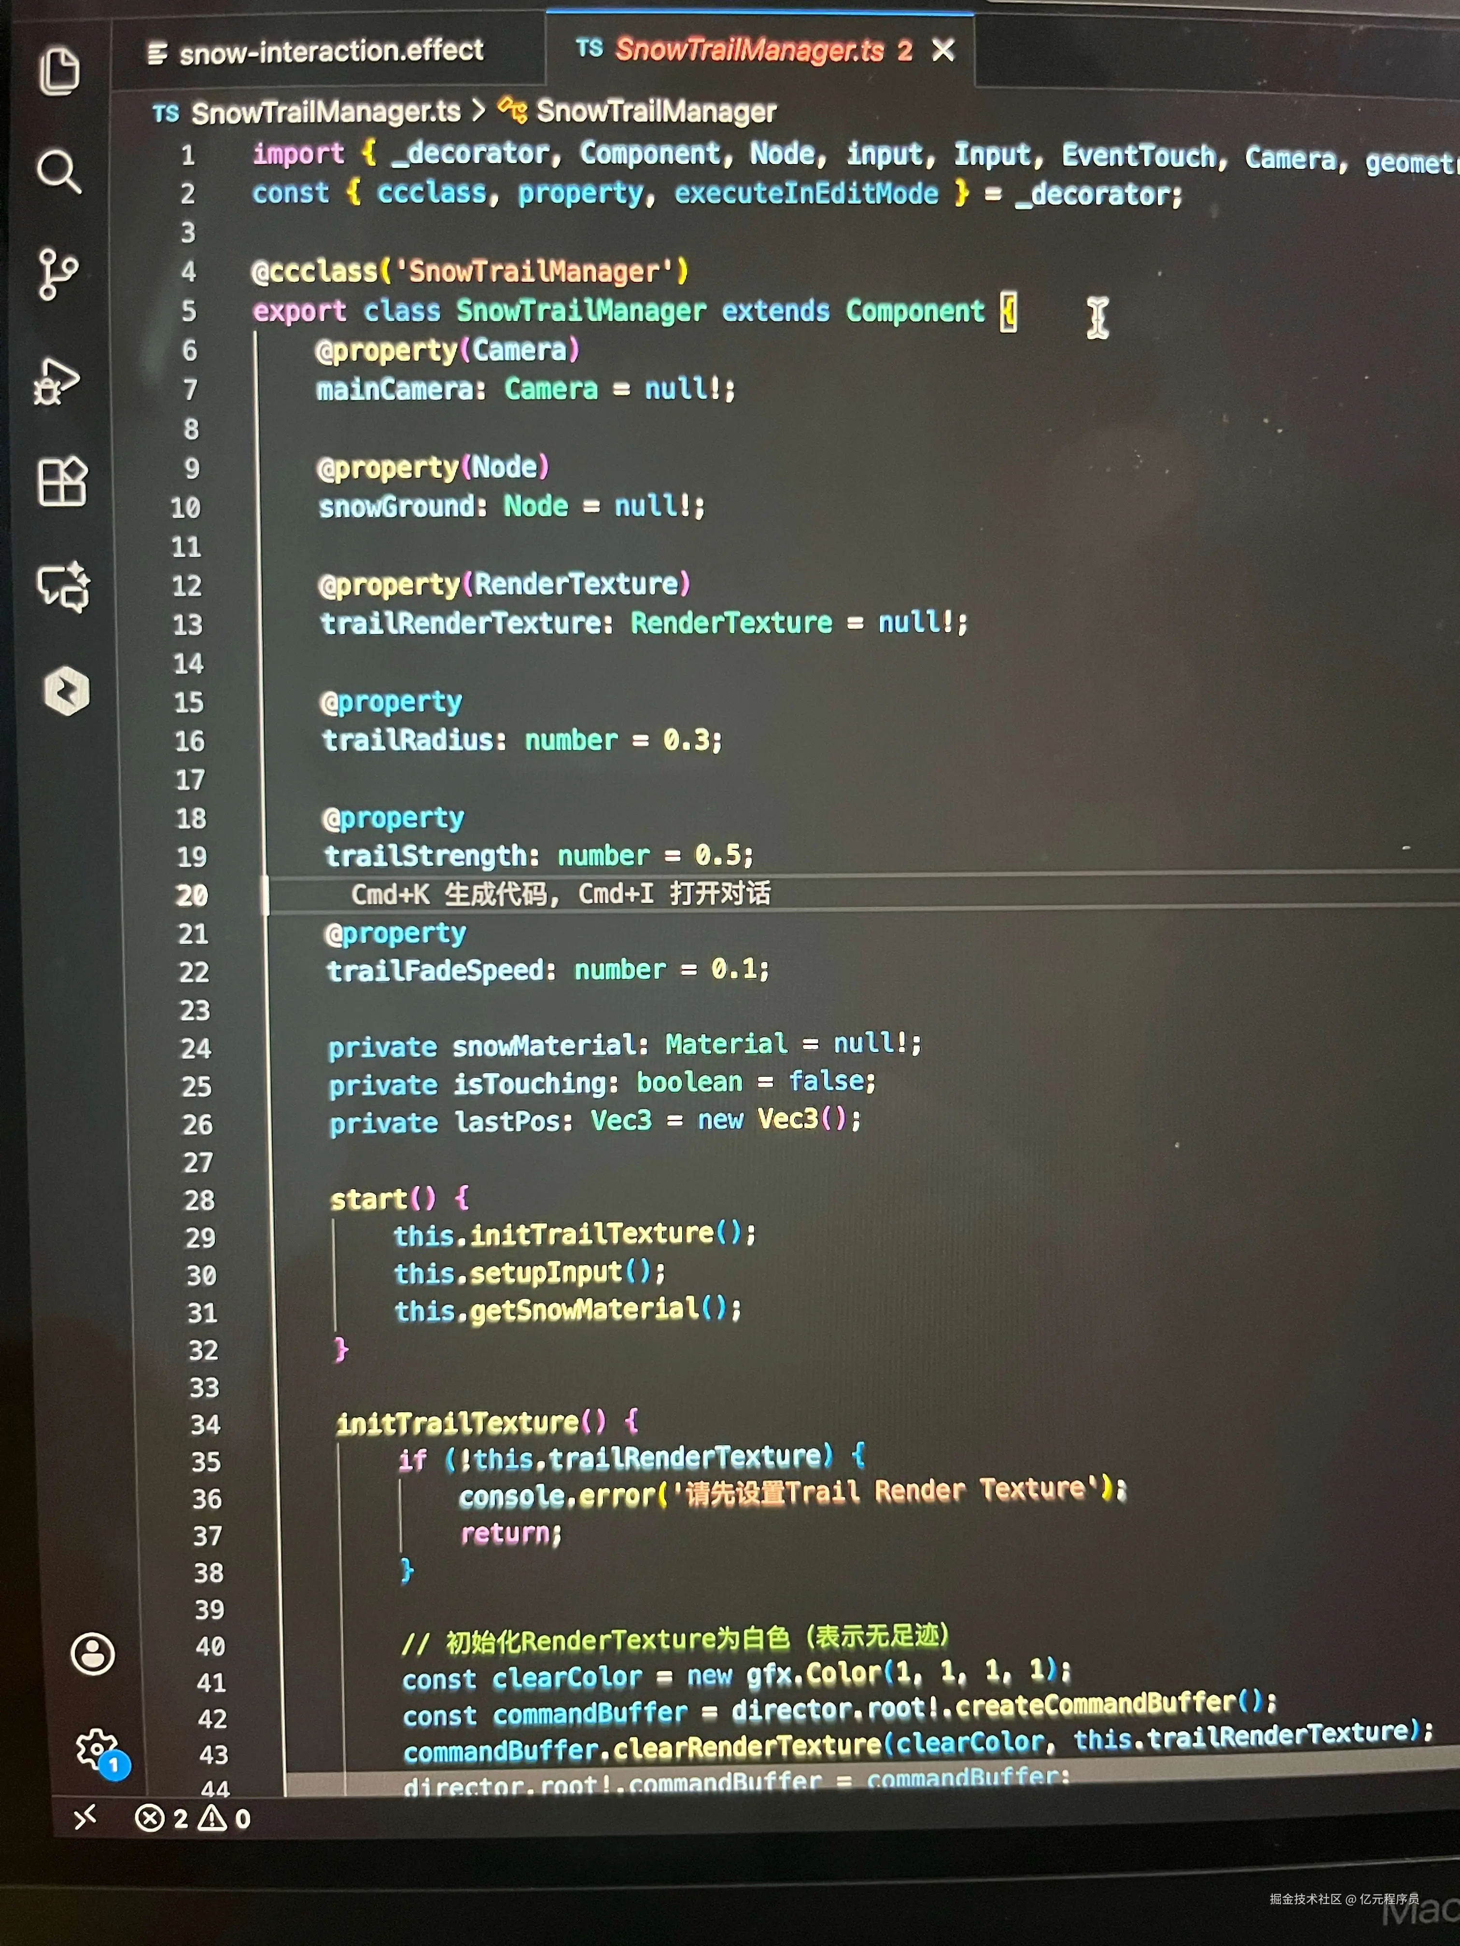Click the chevron between breadcrumb items
Image resolution: width=1460 pixels, height=1946 pixels.
click(x=478, y=111)
